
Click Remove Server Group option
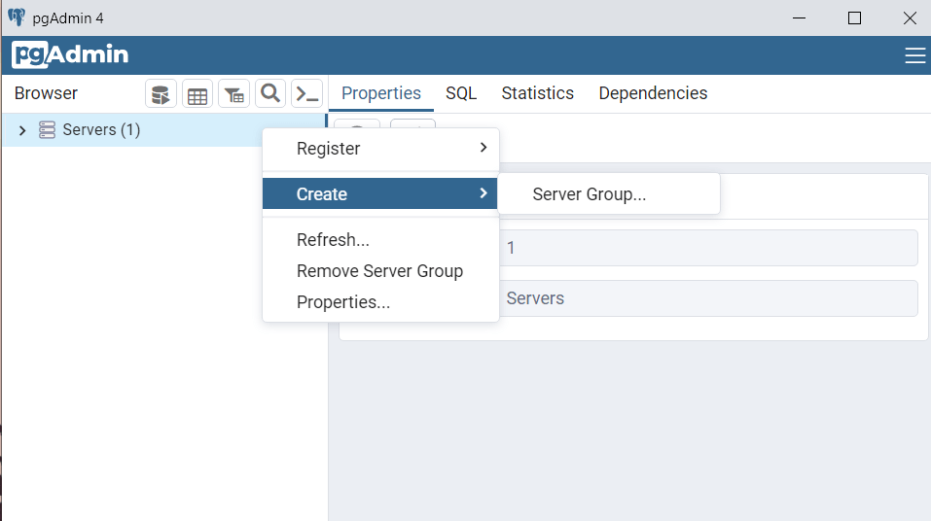click(x=379, y=271)
